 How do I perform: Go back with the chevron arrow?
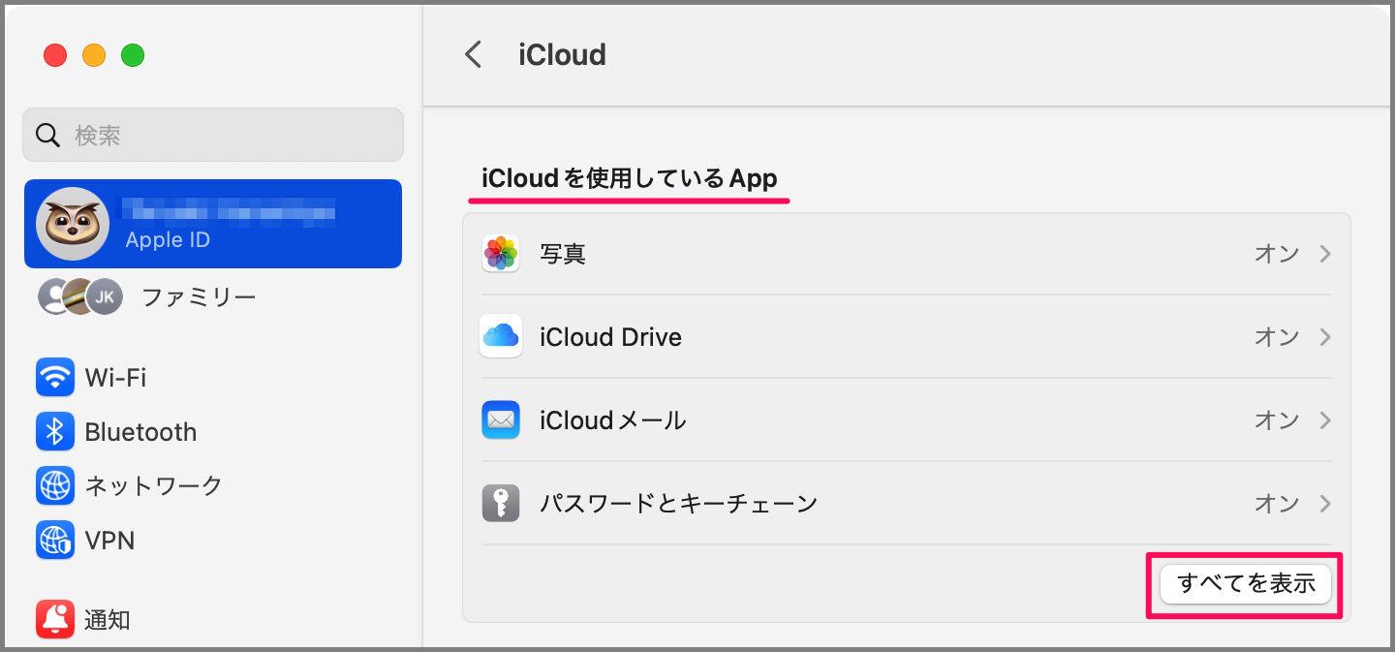tap(473, 54)
